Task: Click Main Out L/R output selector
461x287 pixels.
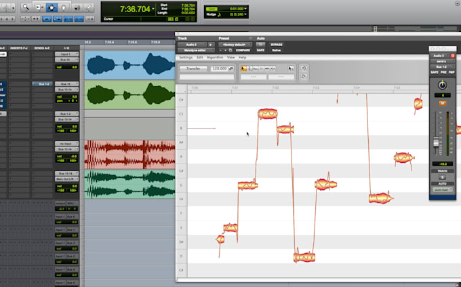Action: tap(66, 179)
